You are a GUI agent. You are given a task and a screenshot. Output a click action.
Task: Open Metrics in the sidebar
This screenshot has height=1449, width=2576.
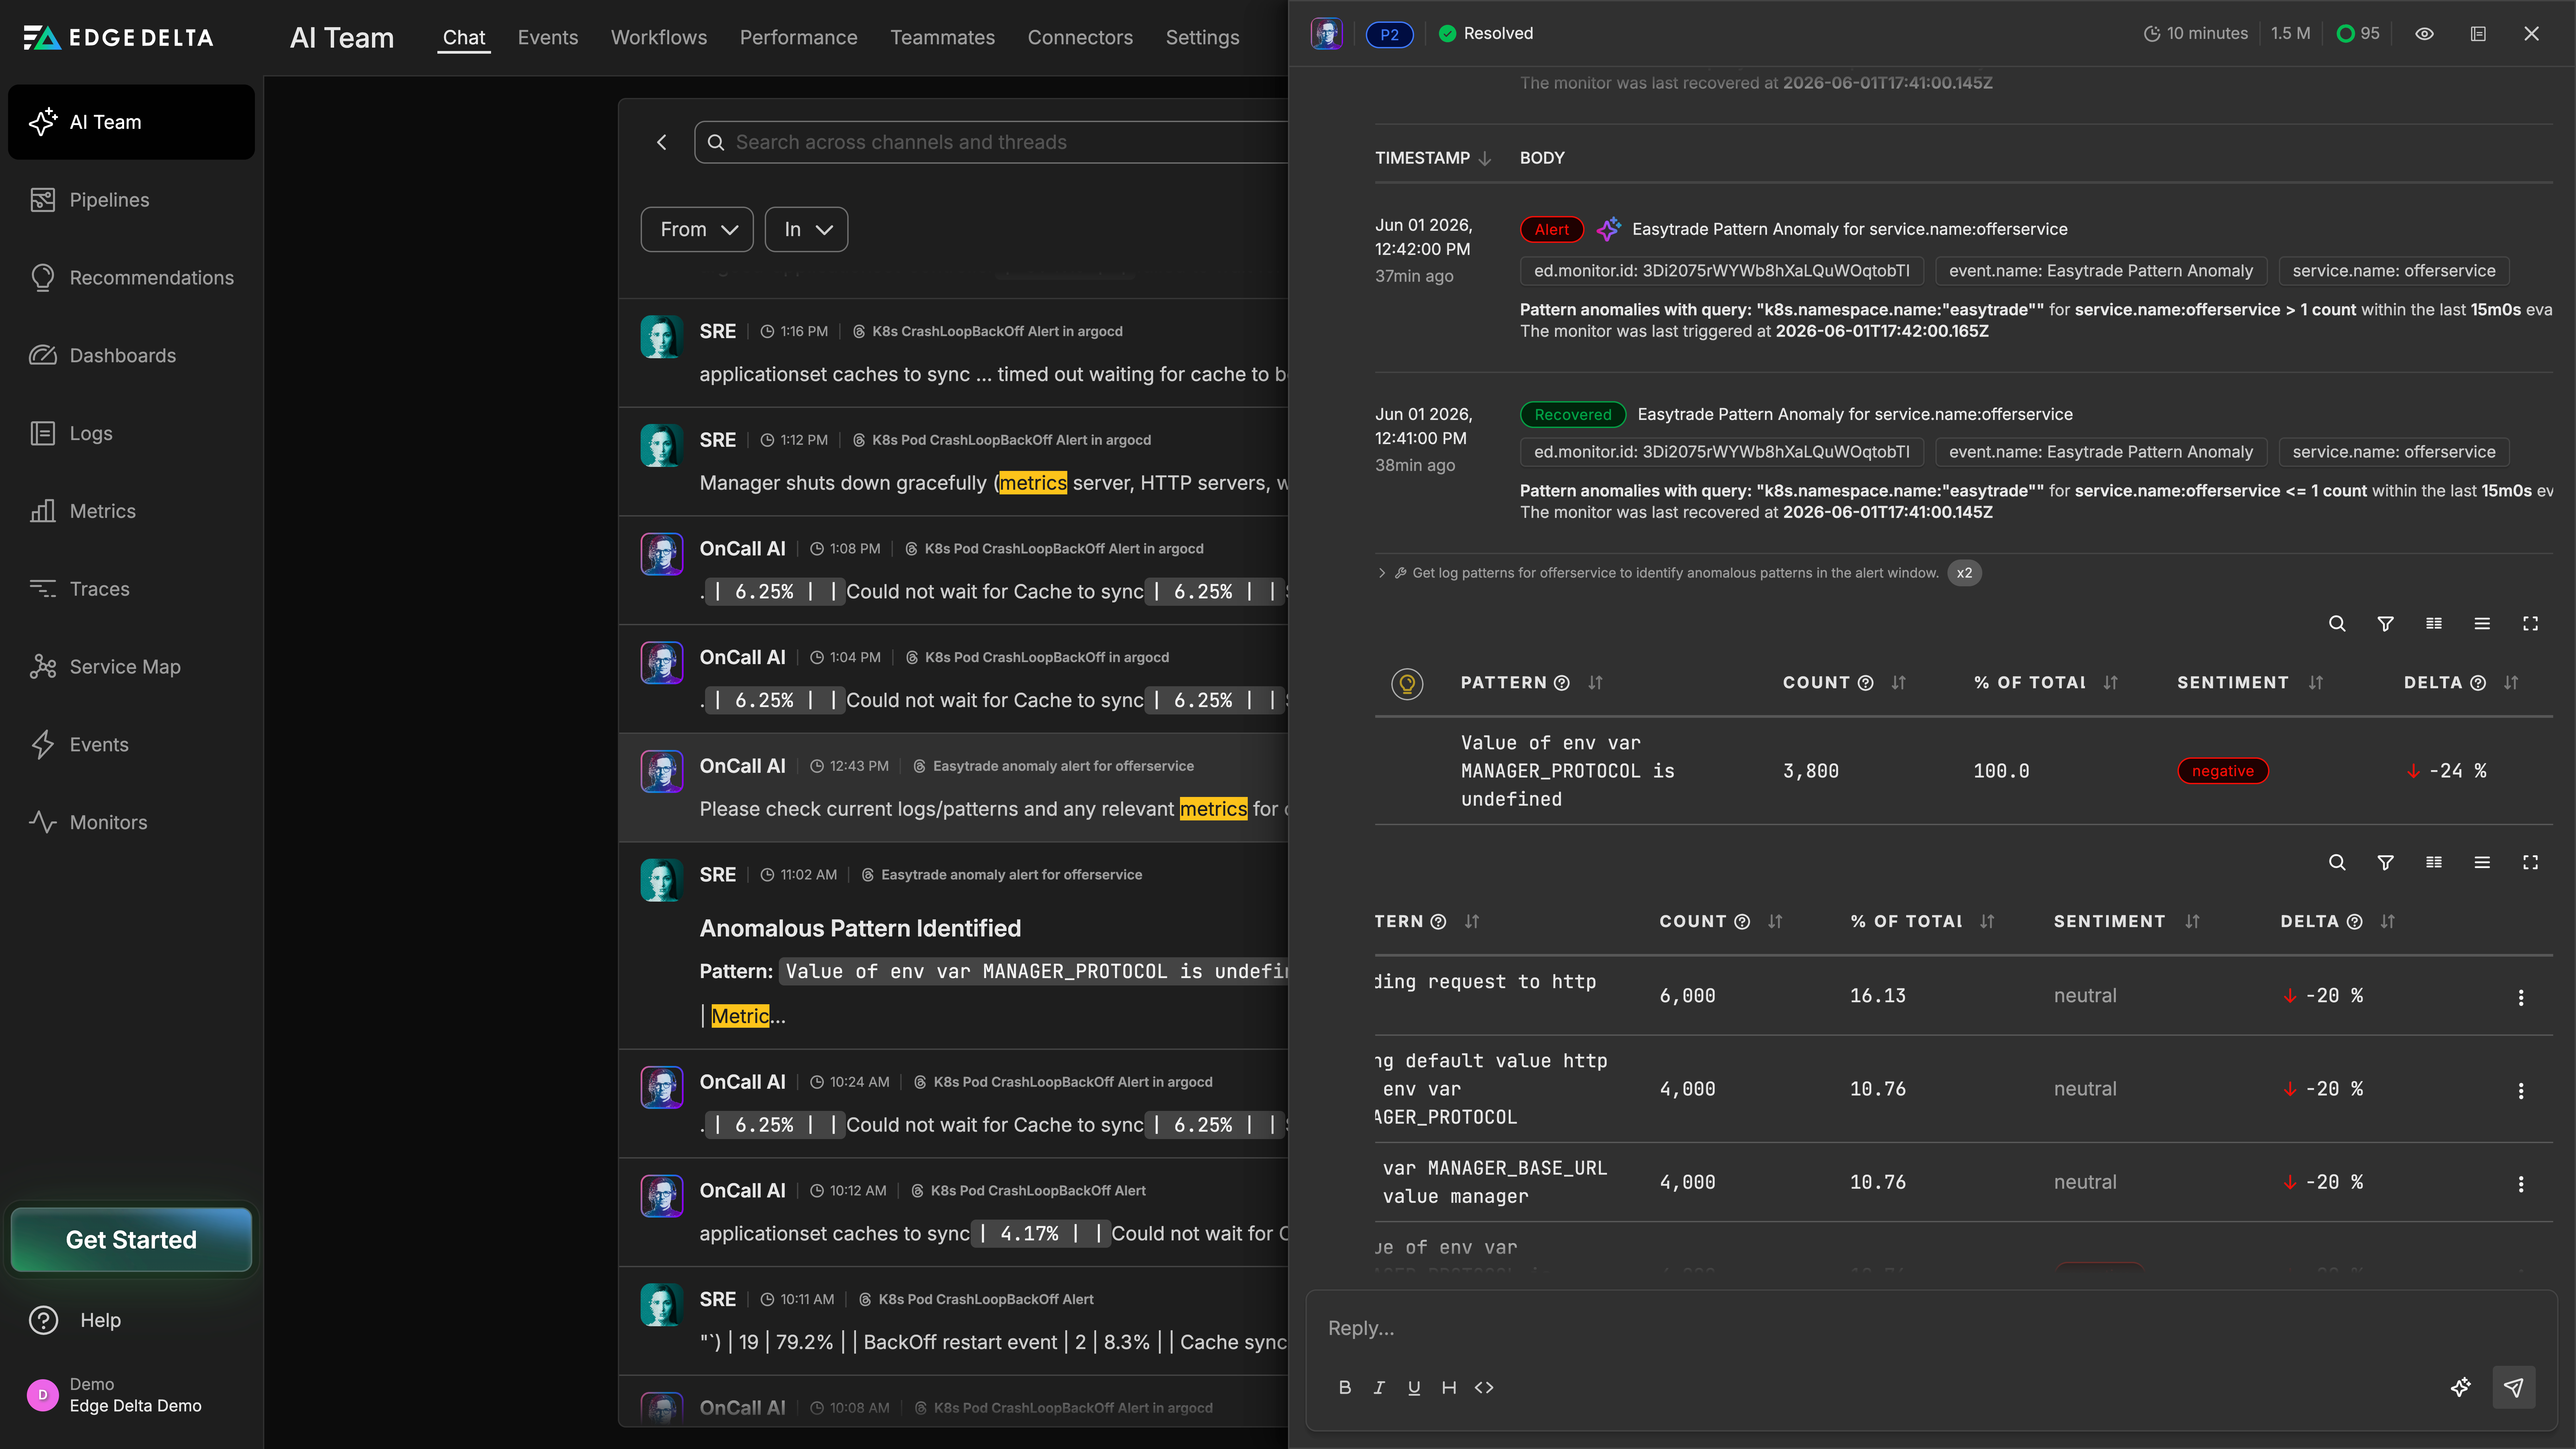131,511
